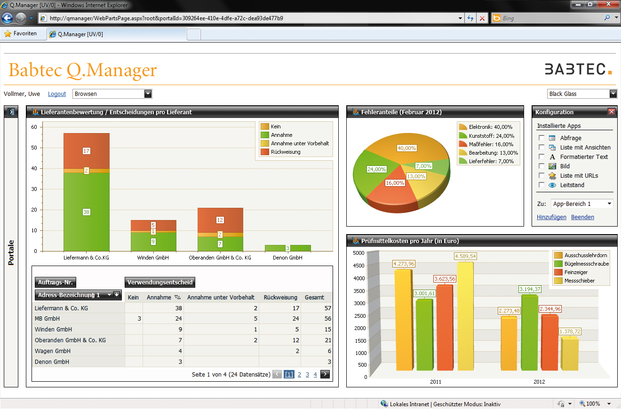
Task: Click the Lokales Intranet globe icon
Action: click(x=384, y=404)
